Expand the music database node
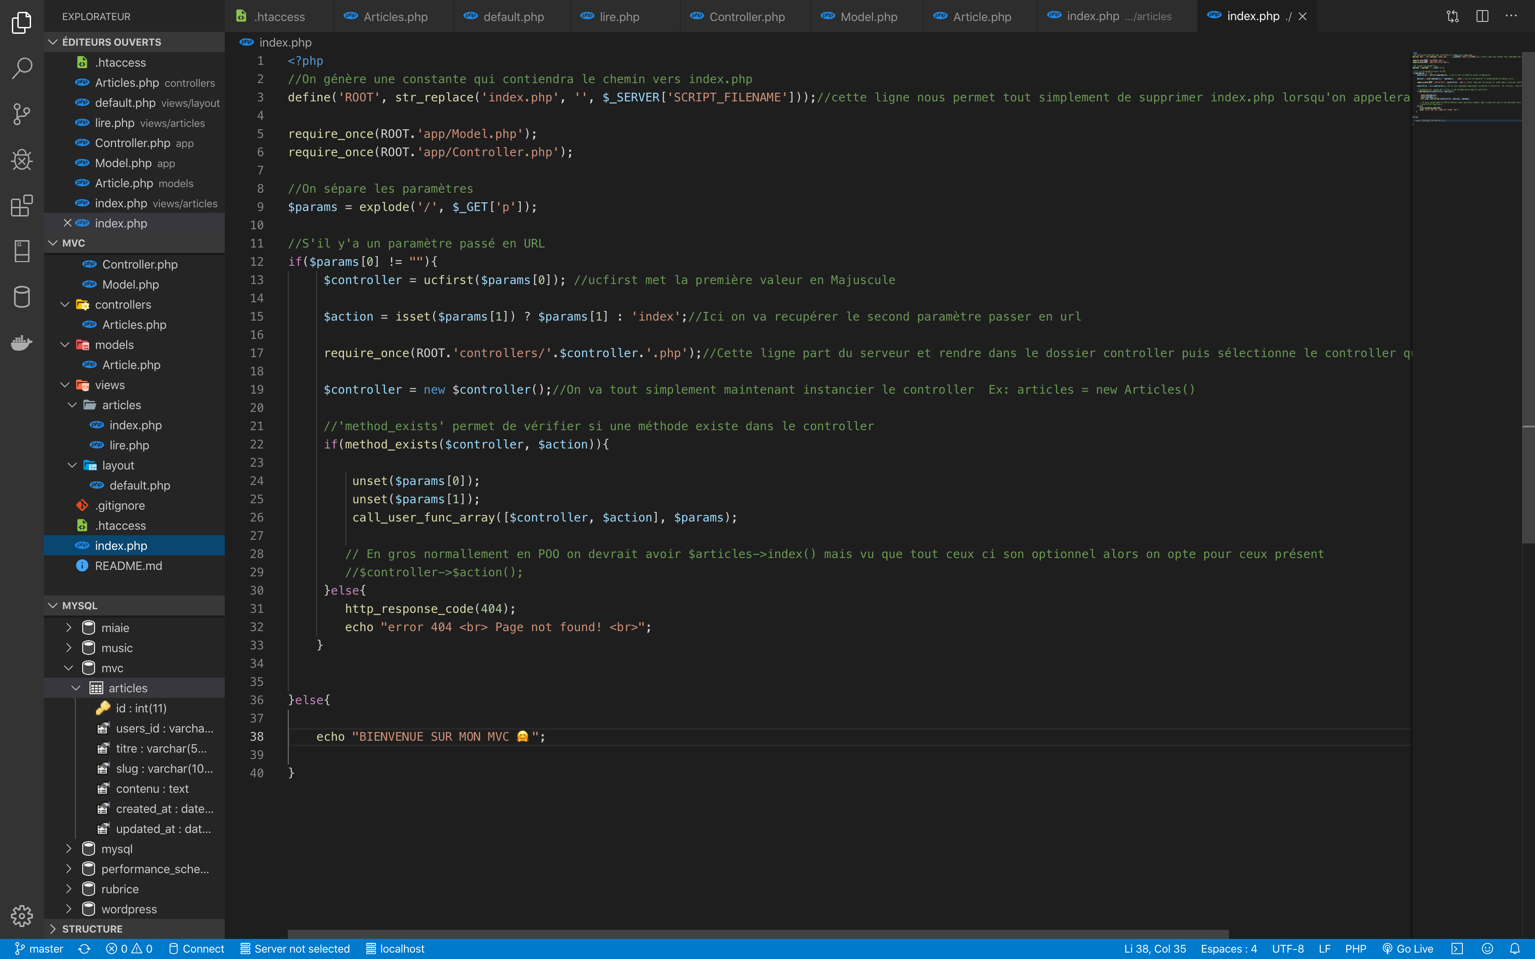The height and width of the screenshot is (959, 1535). point(69,648)
